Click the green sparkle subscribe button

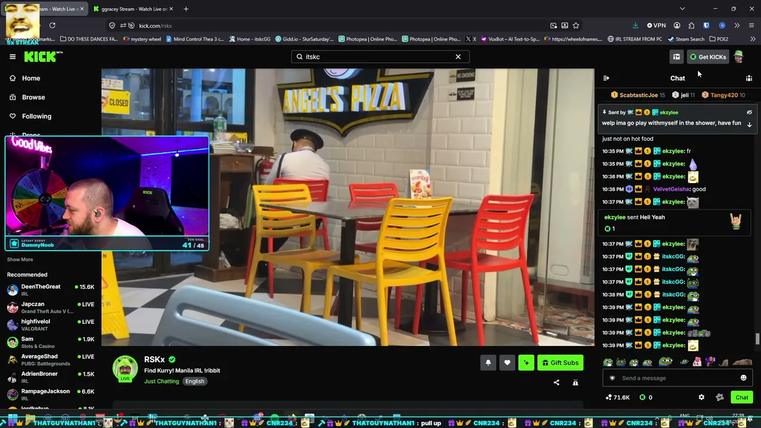pyautogui.click(x=526, y=363)
